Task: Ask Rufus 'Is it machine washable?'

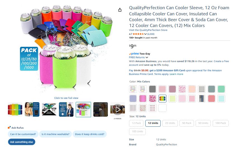Action: (x=55, y=134)
